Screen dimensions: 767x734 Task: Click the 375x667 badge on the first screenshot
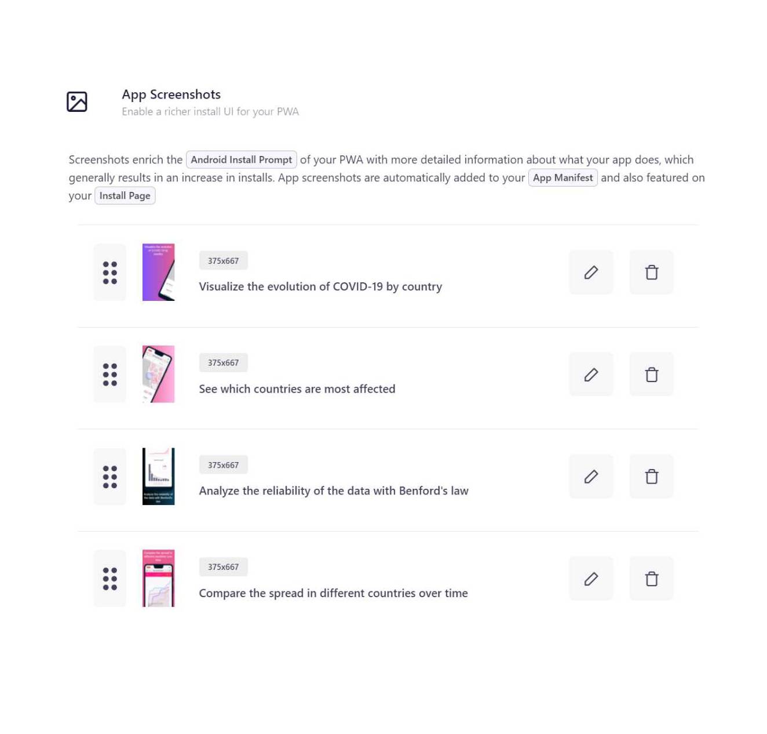click(x=223, y=260)
